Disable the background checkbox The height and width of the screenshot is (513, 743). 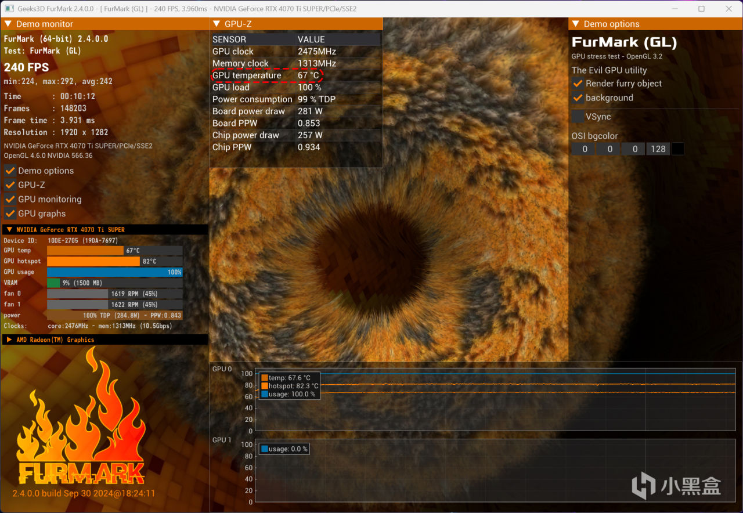(578, 97)
